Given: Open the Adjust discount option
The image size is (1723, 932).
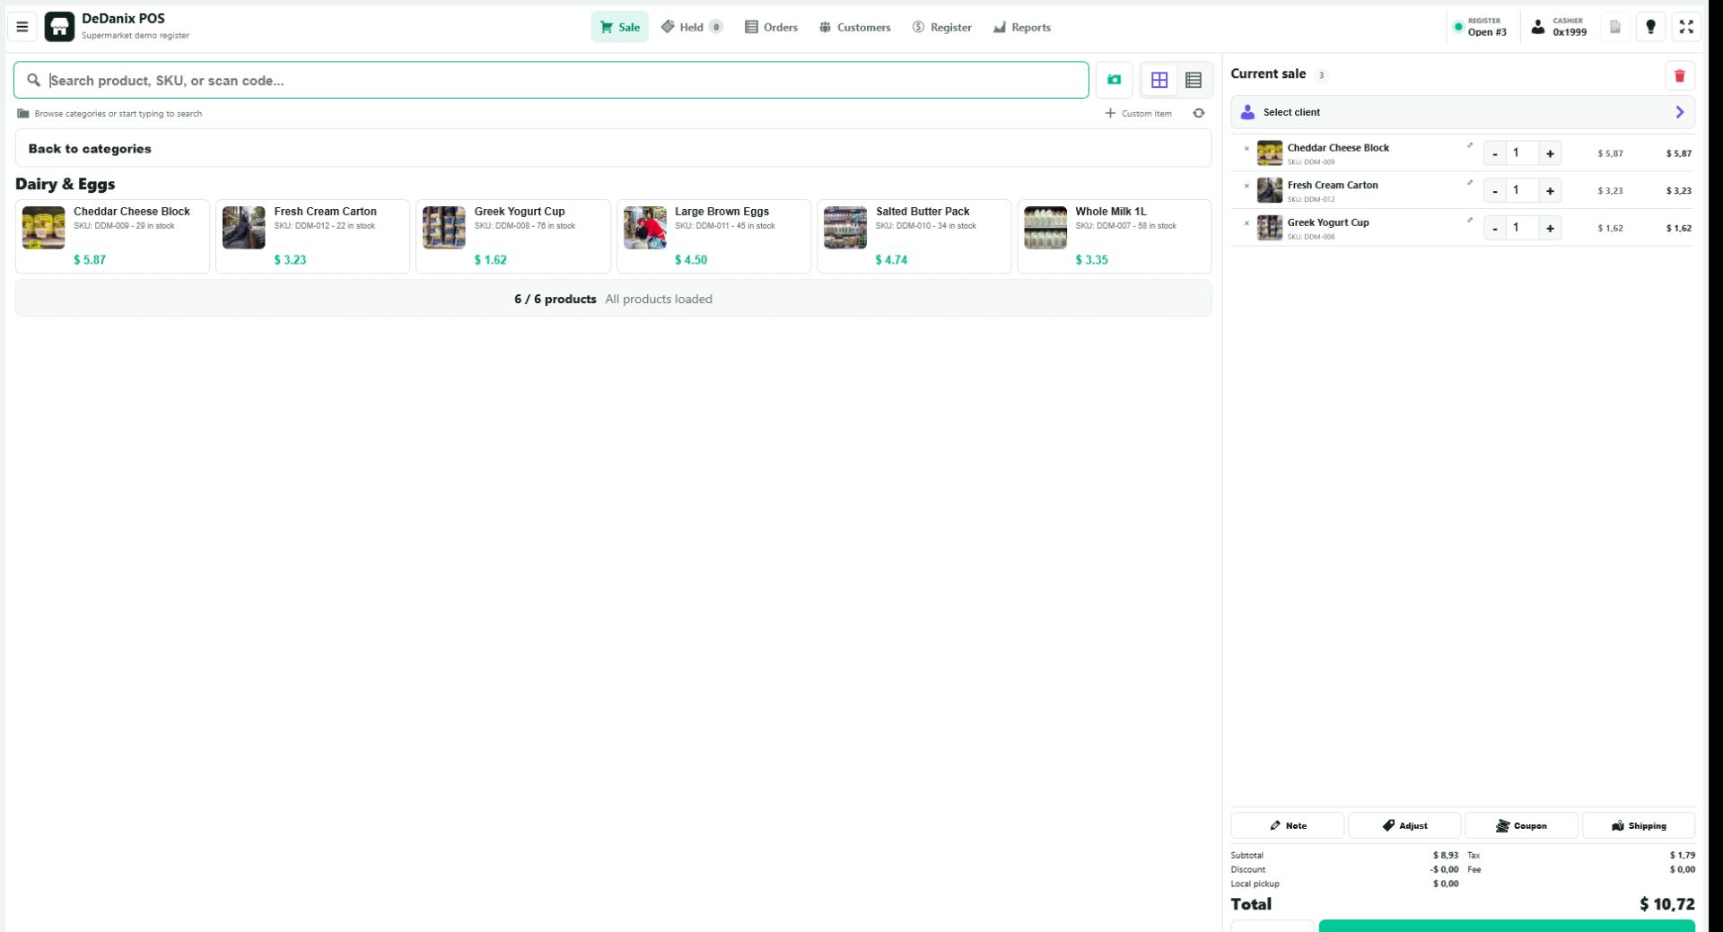Looking at the screenshot, I should (x=1404, y=825).
